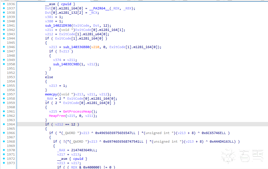
Task: Click line number 1945
Action: tap(11, 43)
